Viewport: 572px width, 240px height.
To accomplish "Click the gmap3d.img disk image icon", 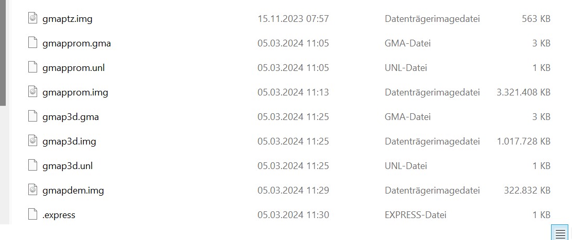I will coord(33,141).
